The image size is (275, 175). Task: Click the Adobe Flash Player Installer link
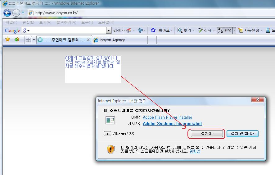click(168, 117)
